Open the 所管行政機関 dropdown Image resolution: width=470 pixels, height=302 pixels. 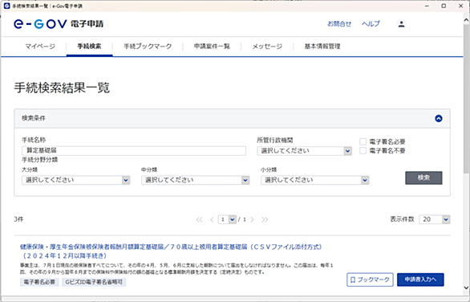click(304, 151)
